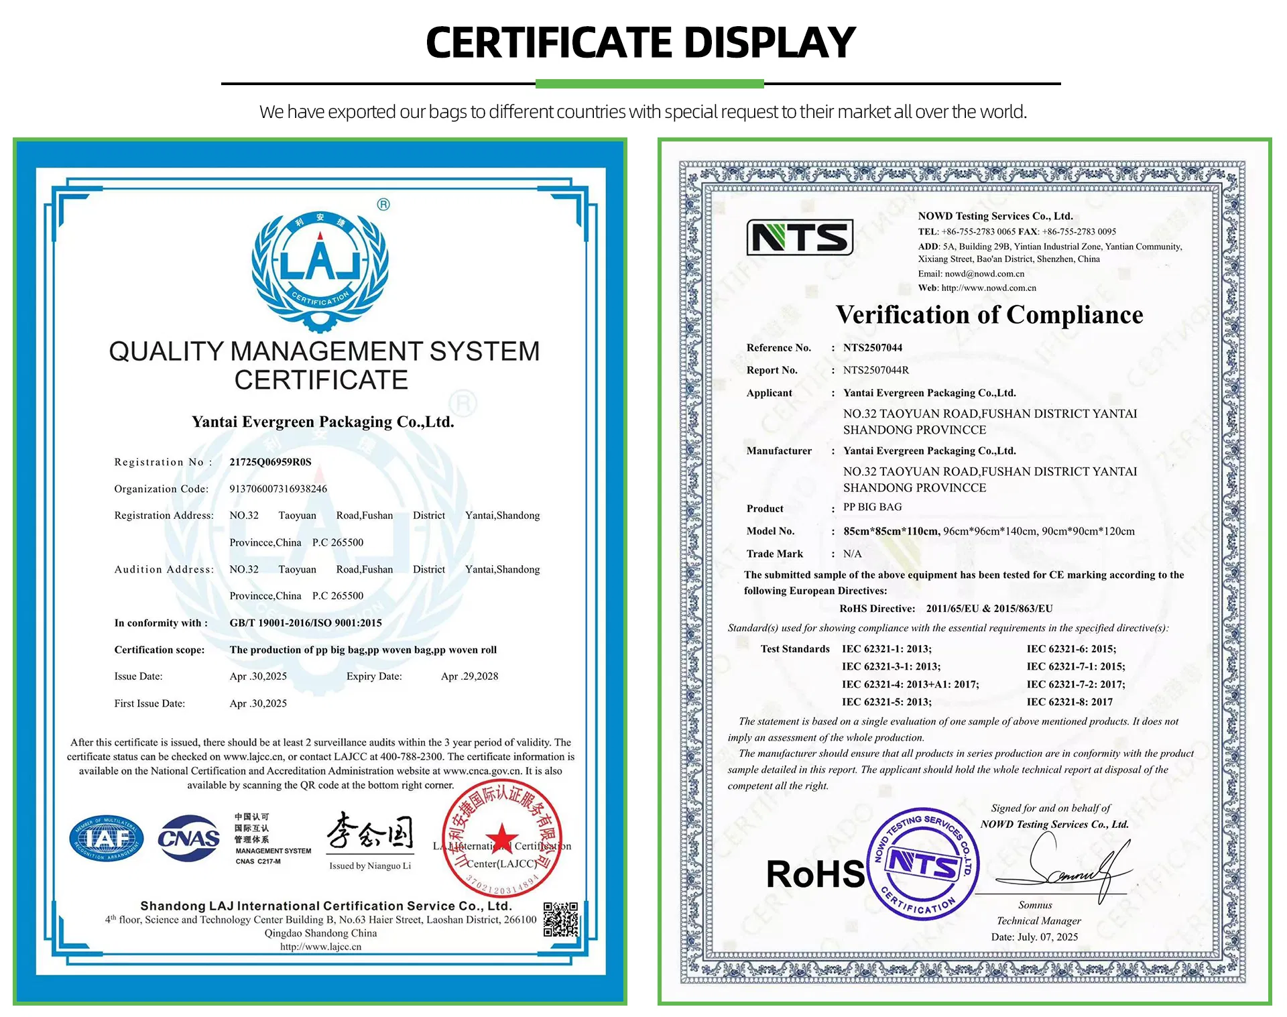Click the 'http://www.lajcc.cn' web address
Image resolution: width=1287 pixels, height=1017 pixels.
(x=320, y=947)
